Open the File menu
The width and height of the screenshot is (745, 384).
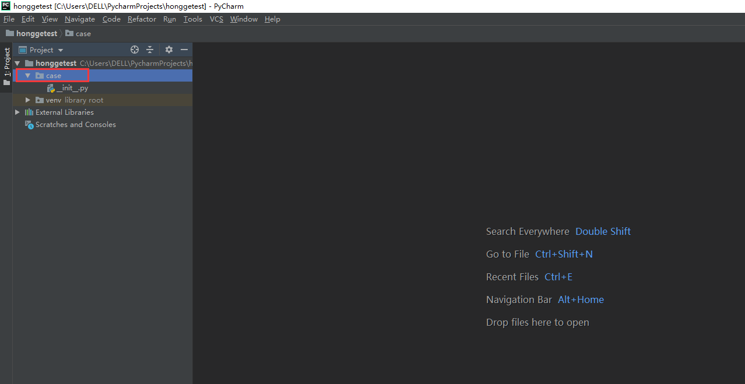(x=9, y=19)
